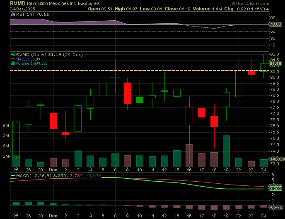Screen dimensions: 285x219
Task: Click date label 8 under price panel
Action: [115, 170]
